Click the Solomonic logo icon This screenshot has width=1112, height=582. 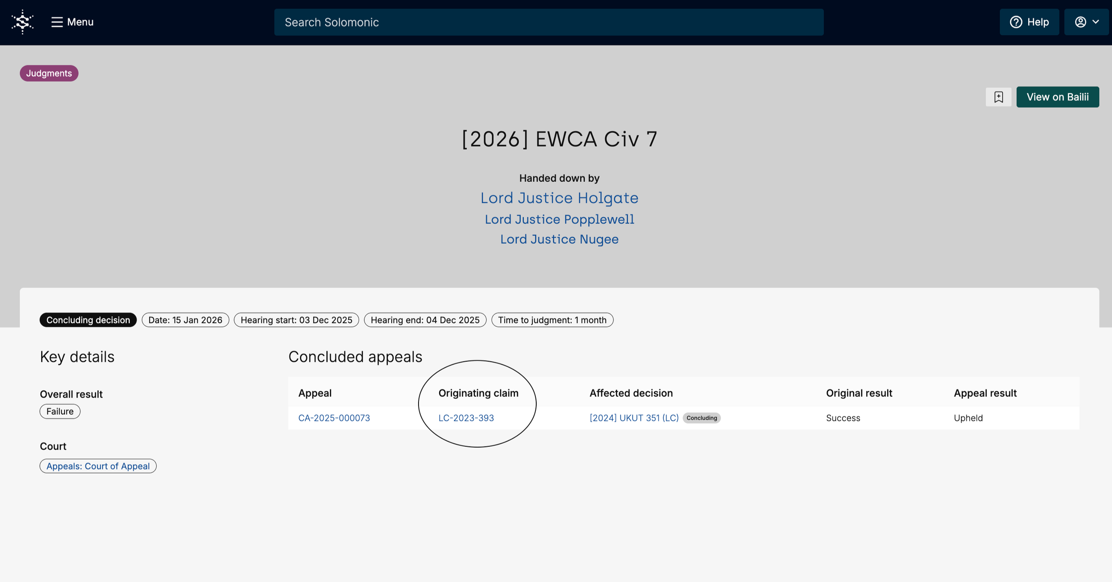tap(22, 22)
